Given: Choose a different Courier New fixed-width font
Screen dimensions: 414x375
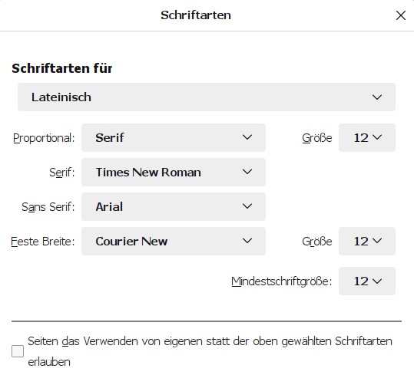Looking at the screenshot, I should click(x=174, y=241).
